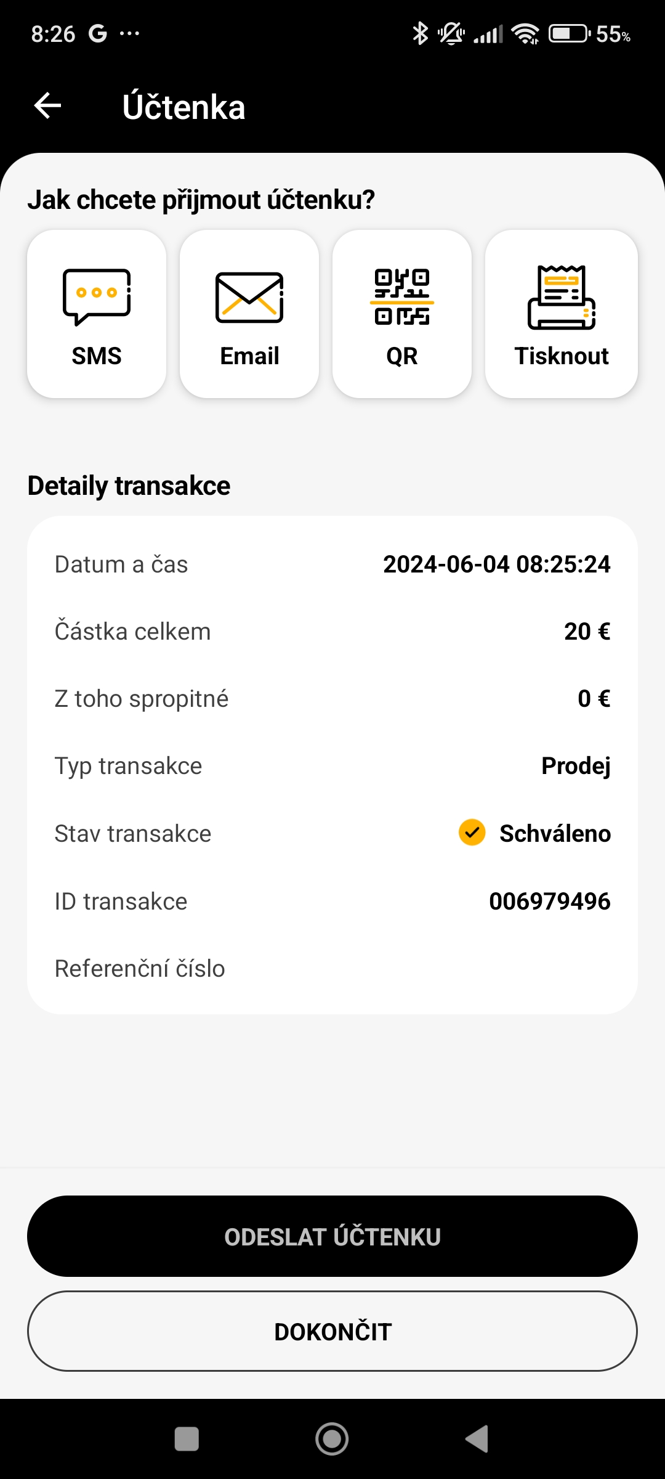Tap the orange Schváleno checkmark icon
The image size is (665, 1479).
472,833
